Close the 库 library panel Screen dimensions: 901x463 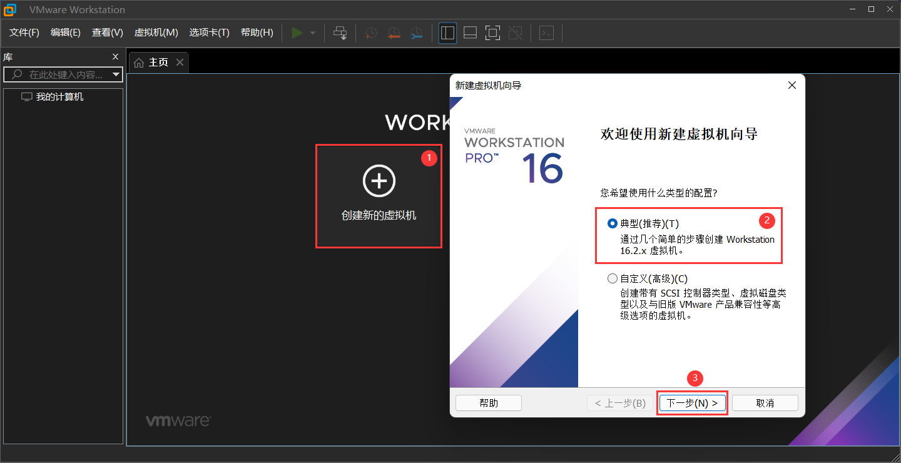[x=115, y=56]
